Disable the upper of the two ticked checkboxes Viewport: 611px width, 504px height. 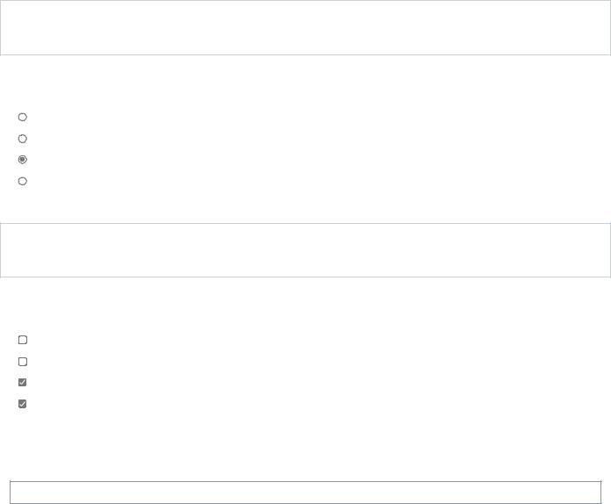(x=23, y=382)
